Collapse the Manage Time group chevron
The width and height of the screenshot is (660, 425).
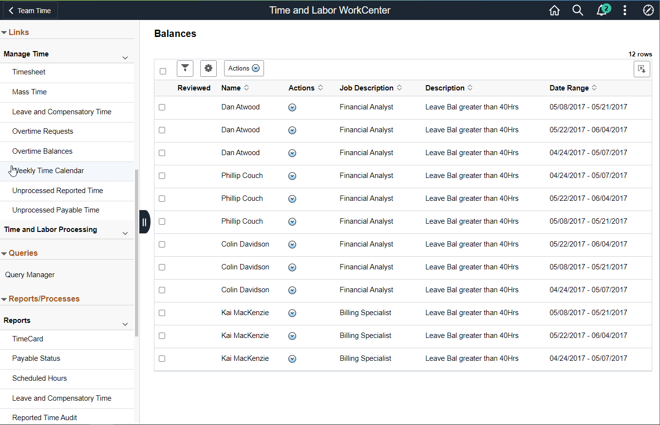click(x=125, y=57)
